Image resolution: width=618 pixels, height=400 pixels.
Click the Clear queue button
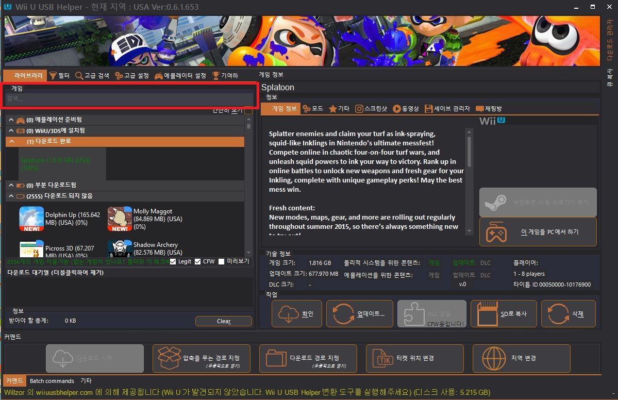click(x=224, y=321)
